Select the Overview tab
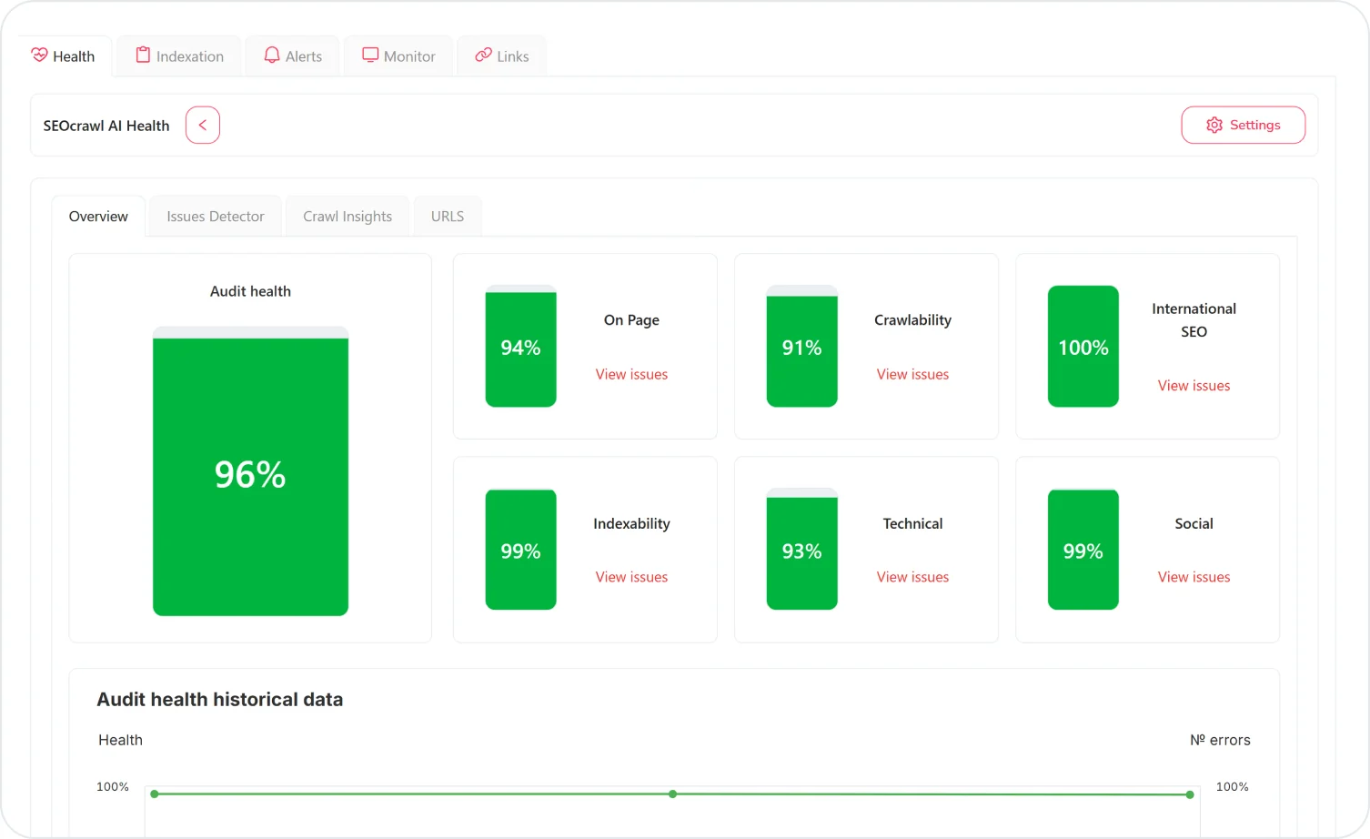Image resolution: width=1370 pixels, height=839 pixels. (x=98, y=217)
